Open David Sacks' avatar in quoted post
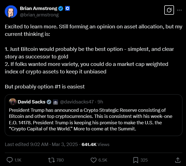186x166 pixels. click(x=12, y=102)
